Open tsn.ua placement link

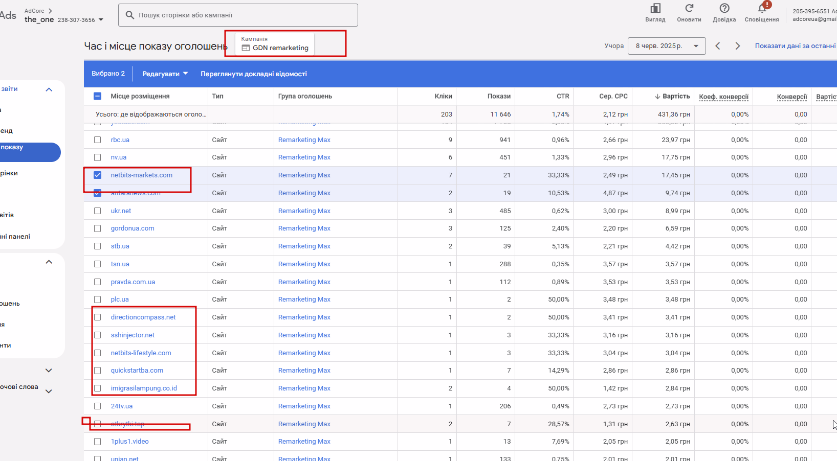pyautogui.click(x=120, y=264)
